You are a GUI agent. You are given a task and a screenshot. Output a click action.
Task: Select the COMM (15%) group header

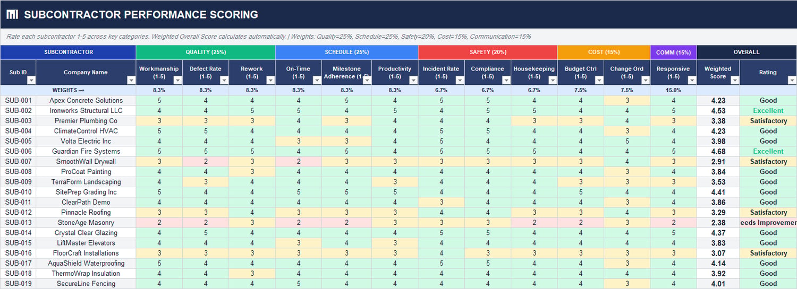point(674,52)
